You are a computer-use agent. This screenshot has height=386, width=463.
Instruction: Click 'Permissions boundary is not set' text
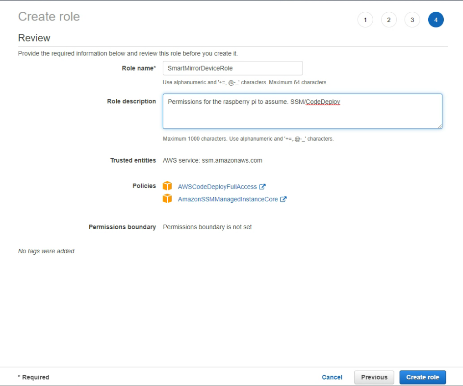(x=207, y=227)
